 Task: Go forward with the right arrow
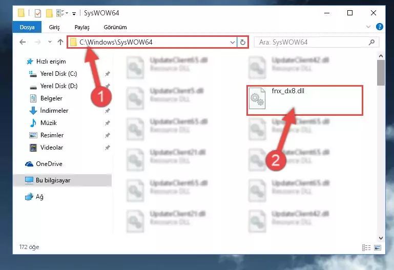[x=38, y=42]
